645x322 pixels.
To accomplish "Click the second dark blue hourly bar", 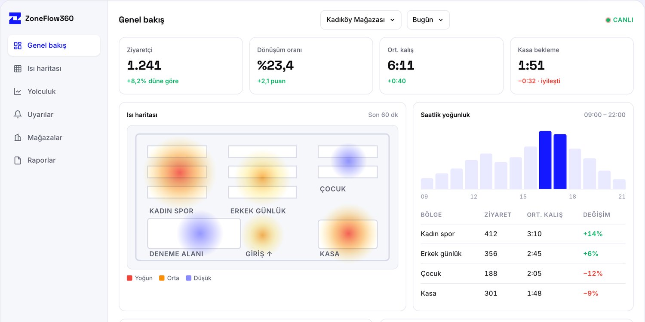I will [x=560, y=162].
